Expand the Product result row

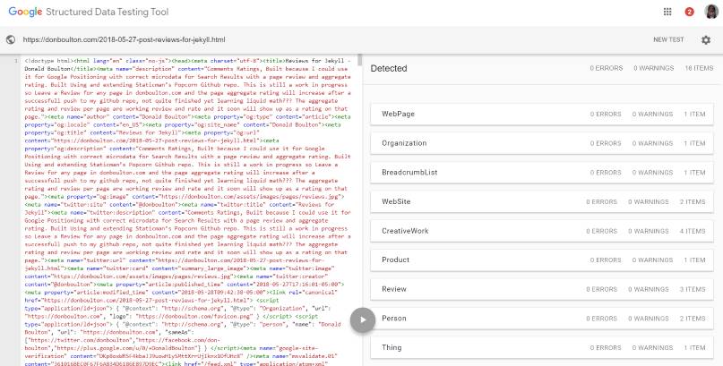click(542, 260)
